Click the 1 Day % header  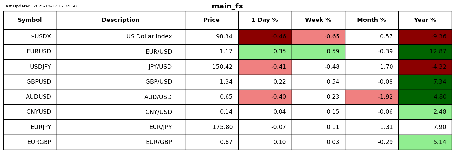click(x=265, y=20)
